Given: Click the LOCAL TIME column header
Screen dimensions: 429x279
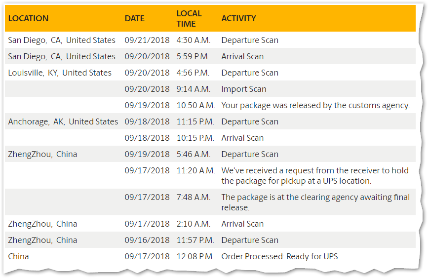Looking at the screenshot, I should pyautogui.click(x=189, y=18).
